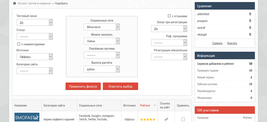Click the SMOFAST logo thumbnail

27,117
